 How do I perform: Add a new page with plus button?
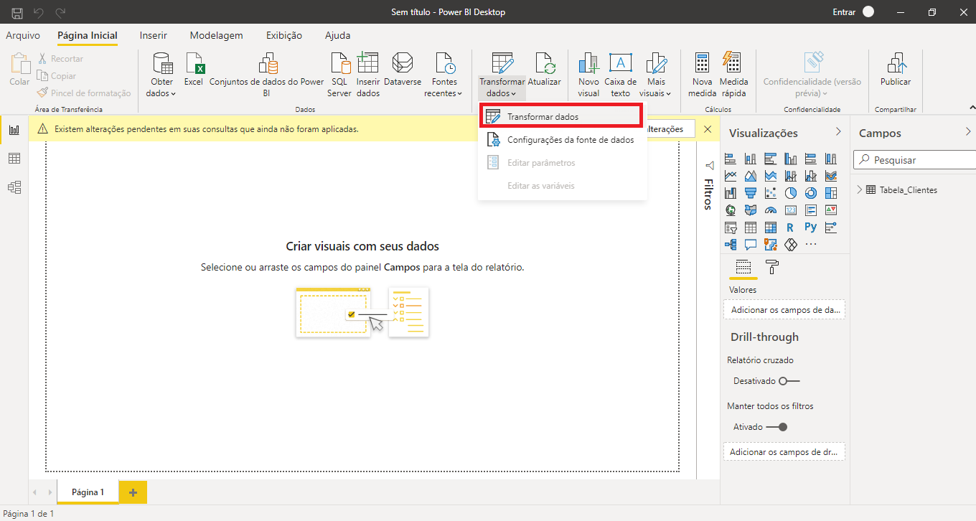coord(133,492)
